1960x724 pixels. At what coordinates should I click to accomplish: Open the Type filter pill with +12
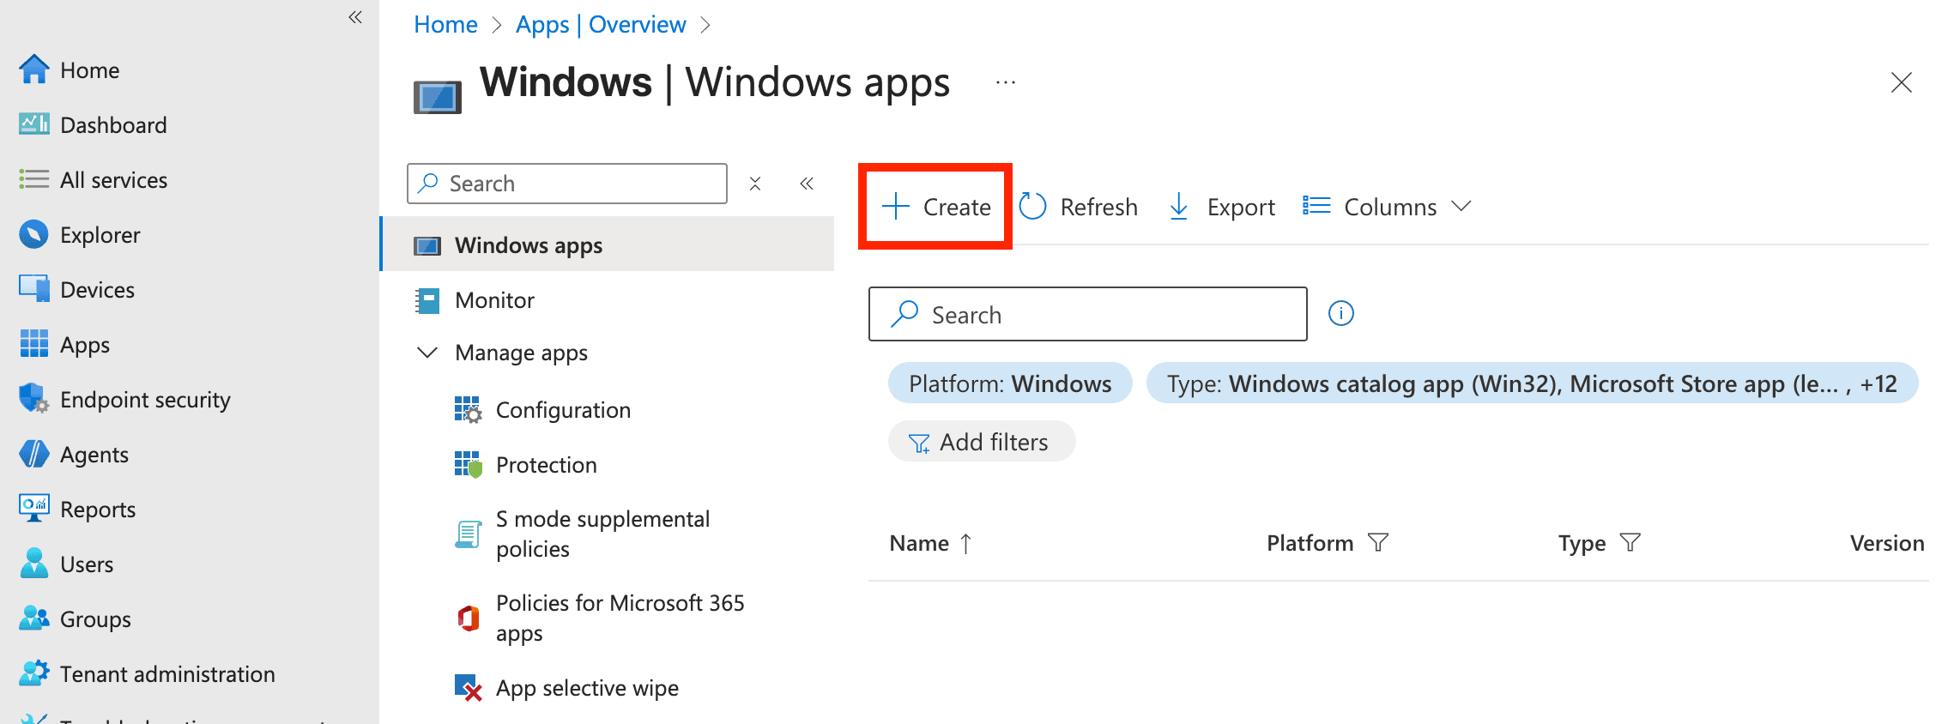1532,383
